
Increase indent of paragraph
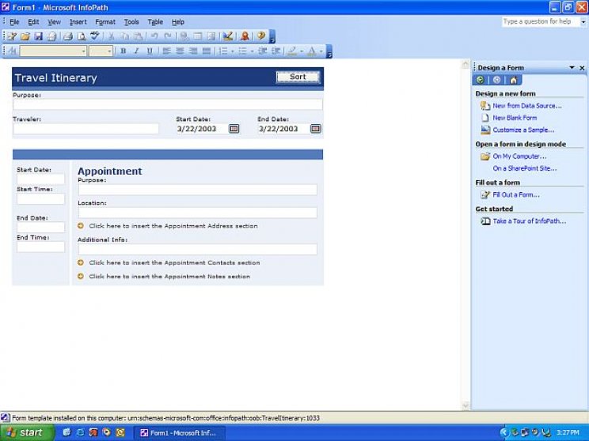coord(275,51)
